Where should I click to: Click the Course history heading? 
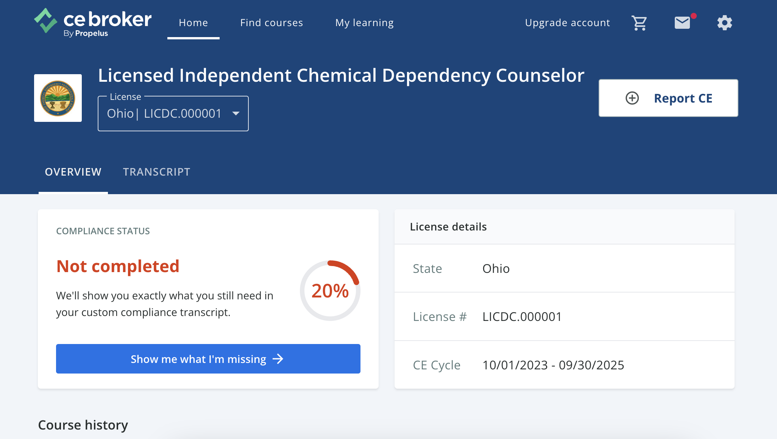pyautogui.click(x=83, y=425)
